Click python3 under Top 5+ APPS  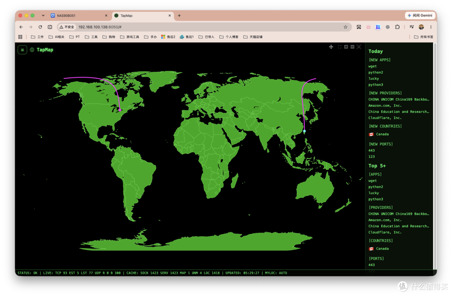click(375, 199)
